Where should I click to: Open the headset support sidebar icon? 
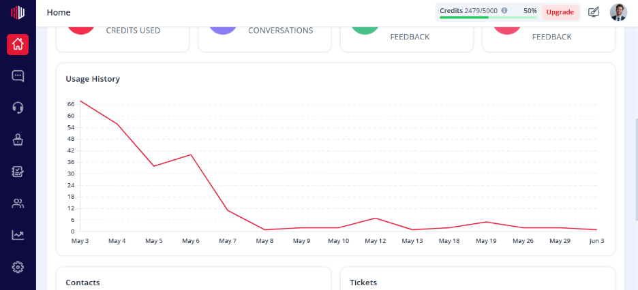coord(18,108)
